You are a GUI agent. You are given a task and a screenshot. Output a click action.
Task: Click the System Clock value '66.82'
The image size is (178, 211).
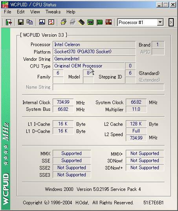pos(136,102)
